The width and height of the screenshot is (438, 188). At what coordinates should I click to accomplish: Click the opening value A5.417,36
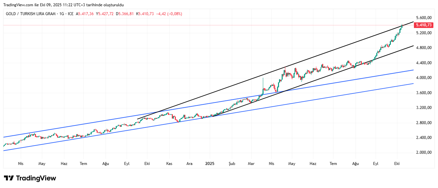coord(85,14)
